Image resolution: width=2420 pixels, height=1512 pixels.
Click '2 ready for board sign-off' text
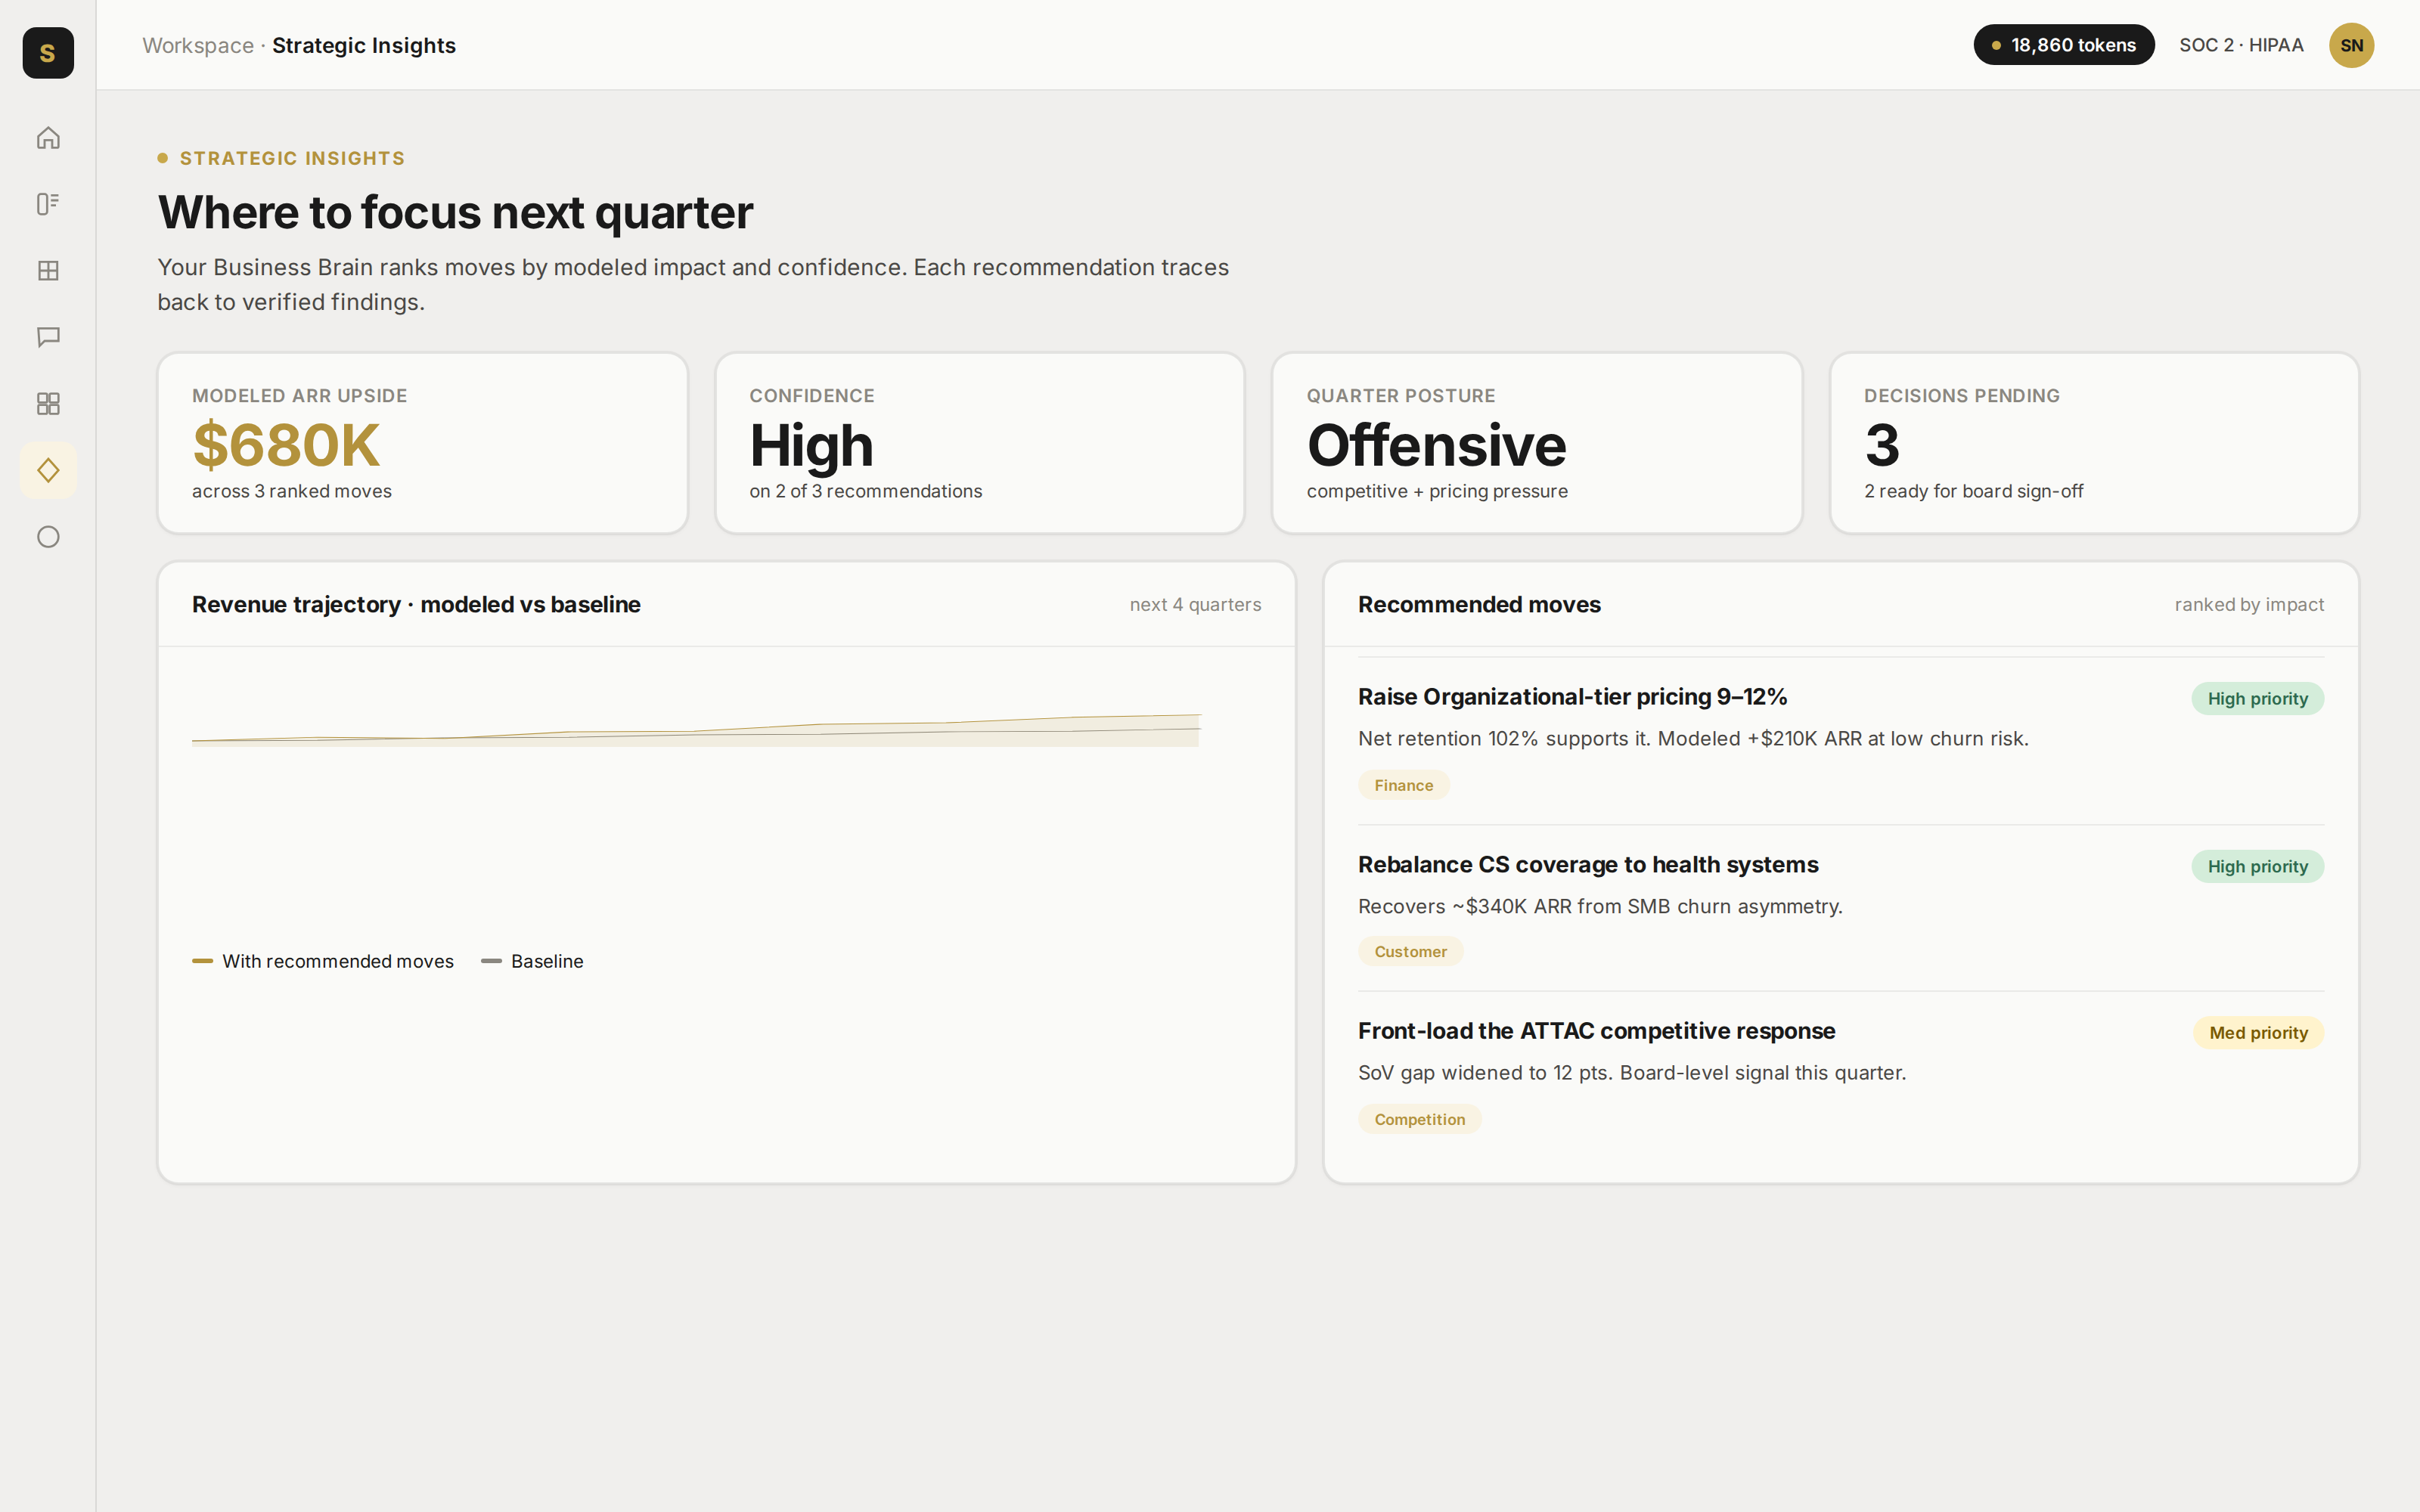[x=1973, y=491]
